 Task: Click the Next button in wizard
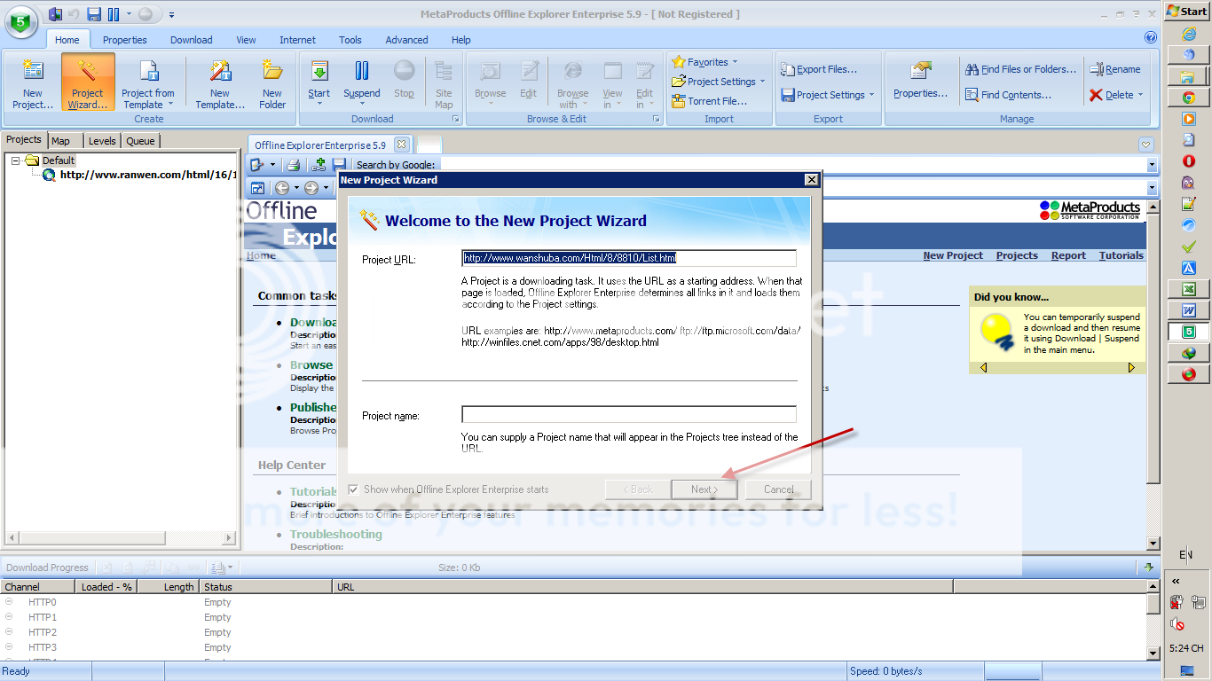[704, 489]
